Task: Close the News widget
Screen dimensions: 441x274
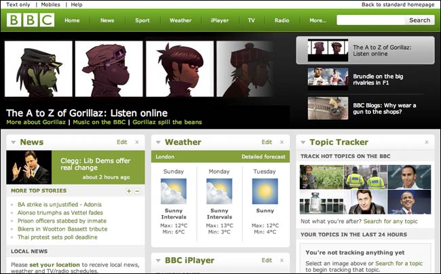Action: click(x=137, y=142)
